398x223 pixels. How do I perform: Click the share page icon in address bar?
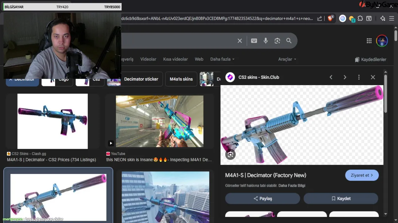click(x=319, y=19)
